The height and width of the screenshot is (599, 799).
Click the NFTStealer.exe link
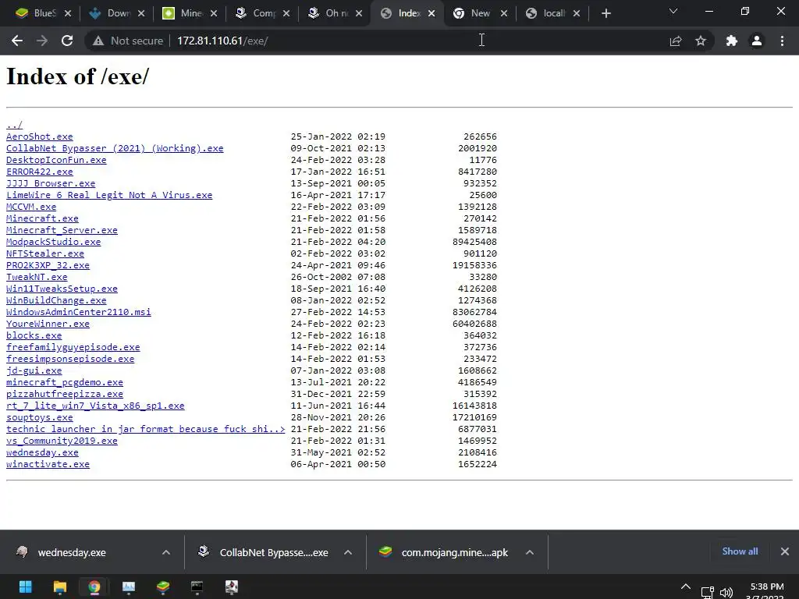point(44,253)
